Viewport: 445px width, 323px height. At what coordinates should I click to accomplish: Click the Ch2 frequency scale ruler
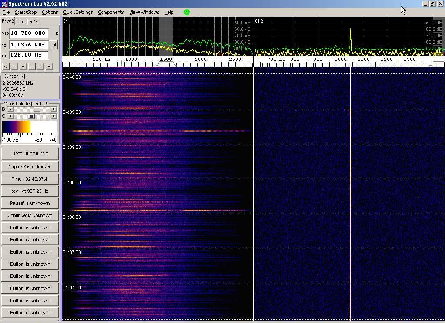pos(349,62)
